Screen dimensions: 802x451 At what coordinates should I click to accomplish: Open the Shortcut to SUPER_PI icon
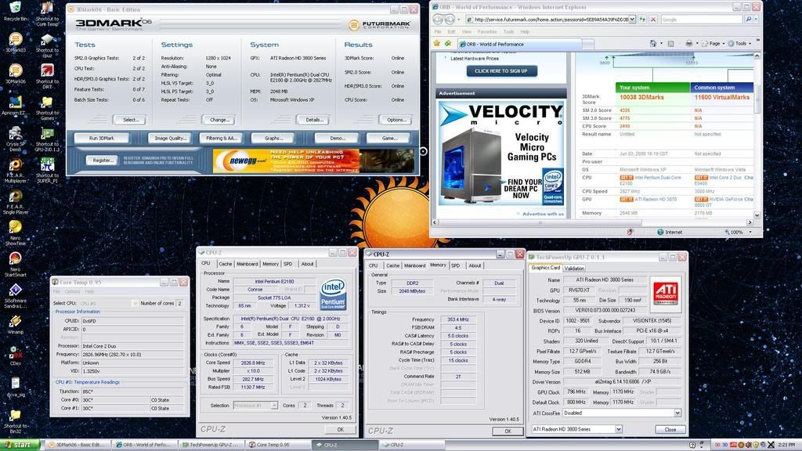47,170
